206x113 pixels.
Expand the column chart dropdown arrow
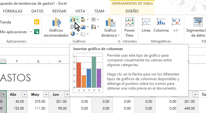point(78,20)
